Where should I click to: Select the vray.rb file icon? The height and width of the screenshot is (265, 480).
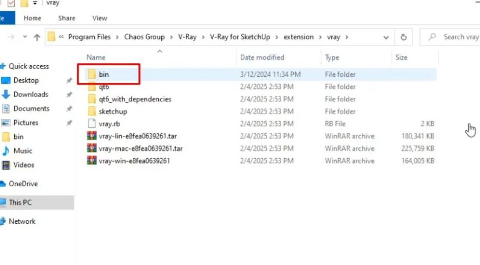point(92,124)
